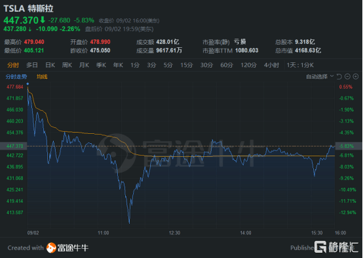Click the 11:00 time axis label

click(104, 232)
